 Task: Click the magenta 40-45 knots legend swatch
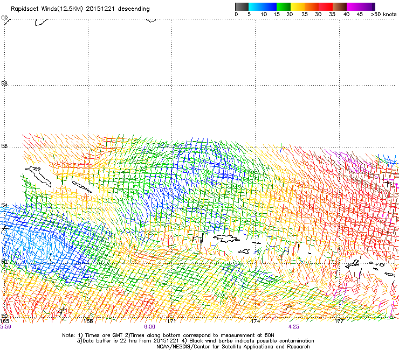[x=354, y=6]
